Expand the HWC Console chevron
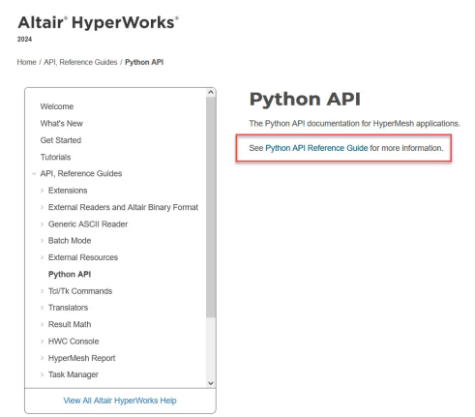The image size is (475, 417). coord(42,342)
